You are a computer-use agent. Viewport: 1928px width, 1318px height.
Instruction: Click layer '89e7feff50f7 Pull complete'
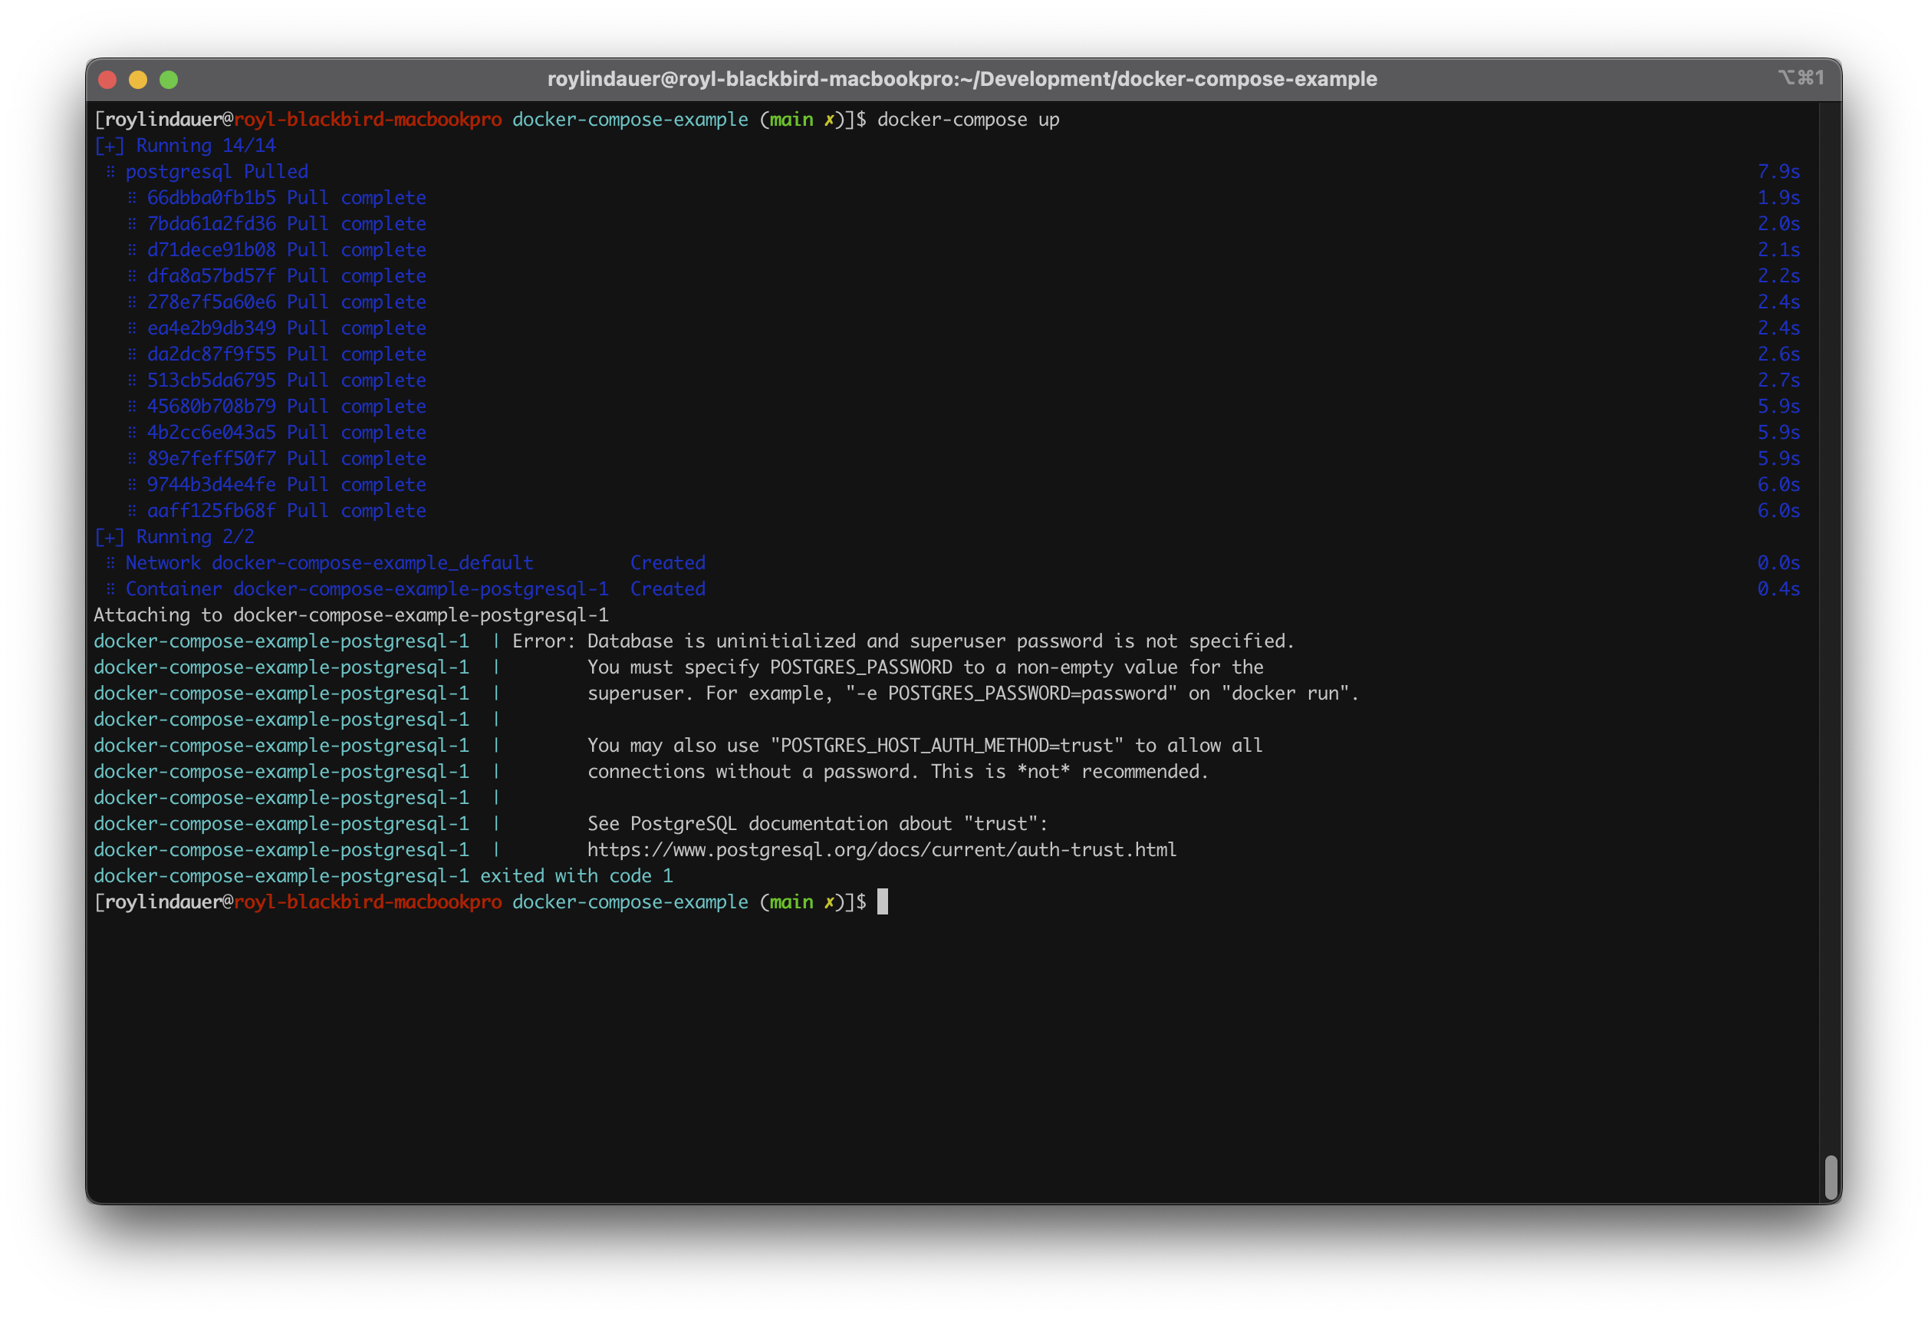[286, 458]
